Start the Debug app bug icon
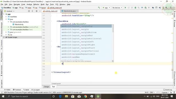Screen dimensions: 176x99 point(135,8)
